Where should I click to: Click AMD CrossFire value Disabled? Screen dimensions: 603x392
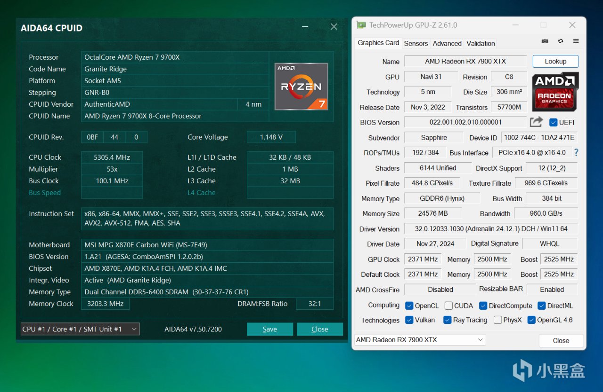tap(440, 290)
